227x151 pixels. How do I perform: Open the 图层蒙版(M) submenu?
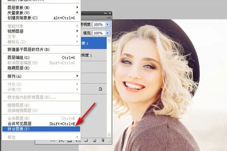[x=41, y=8]
